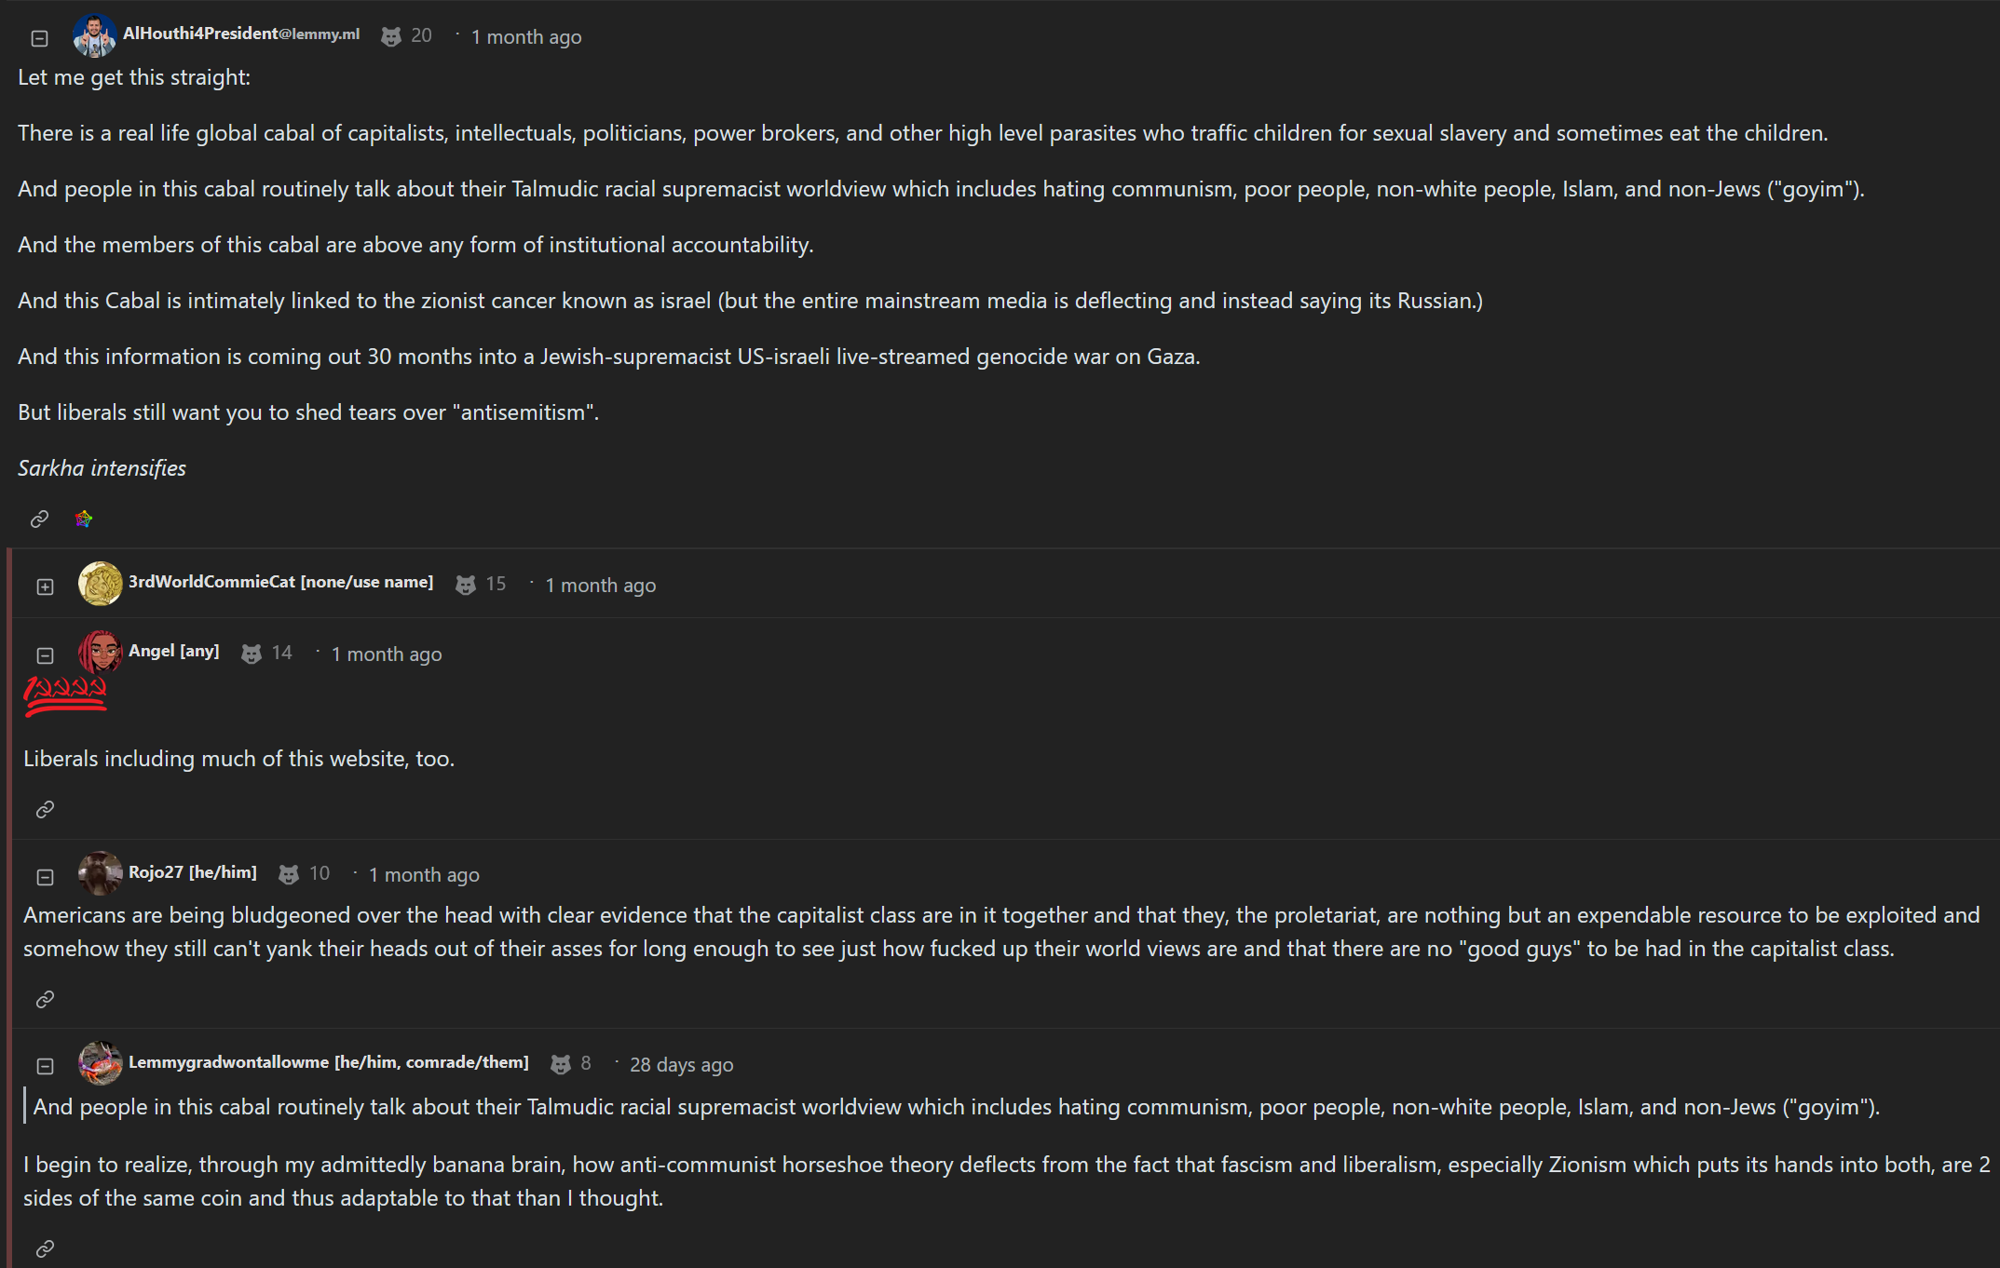
Task: Click the '28 days ago' timestamp
Action: tap(681, 1065)
